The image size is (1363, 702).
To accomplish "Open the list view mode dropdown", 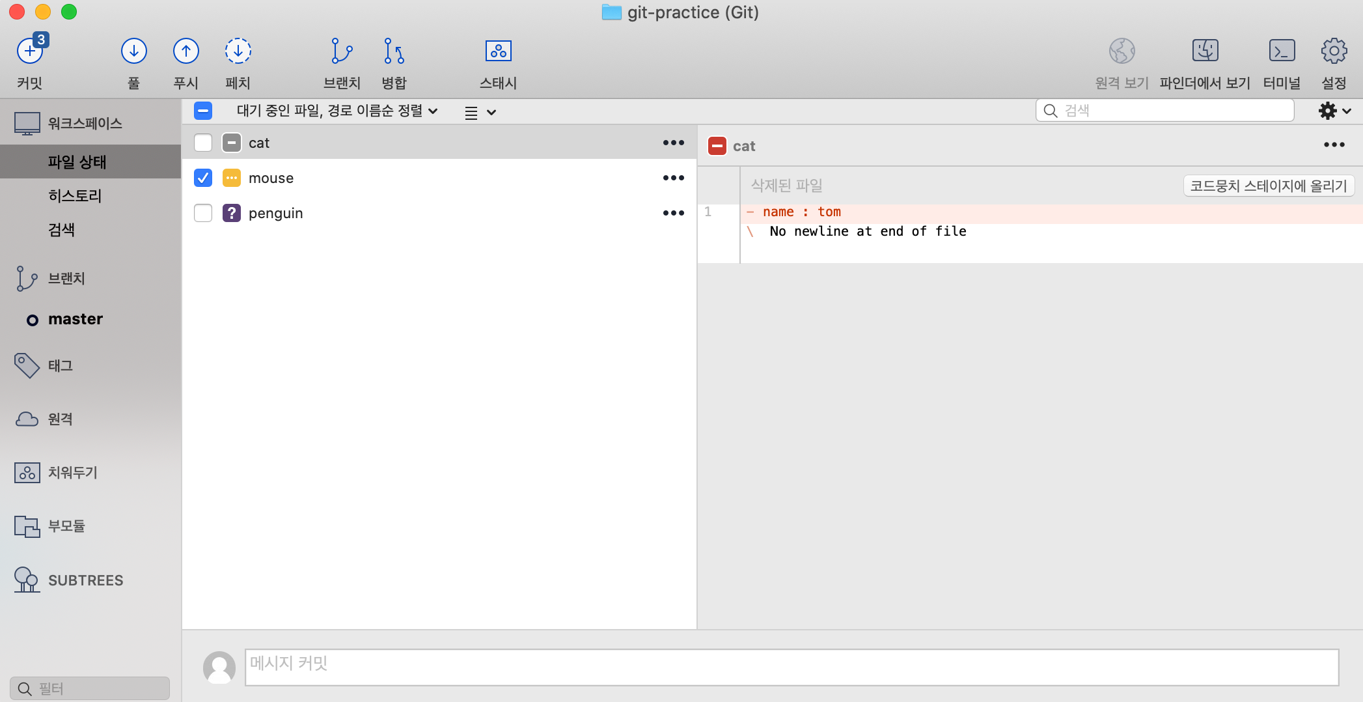I will [x=480, y=112].
